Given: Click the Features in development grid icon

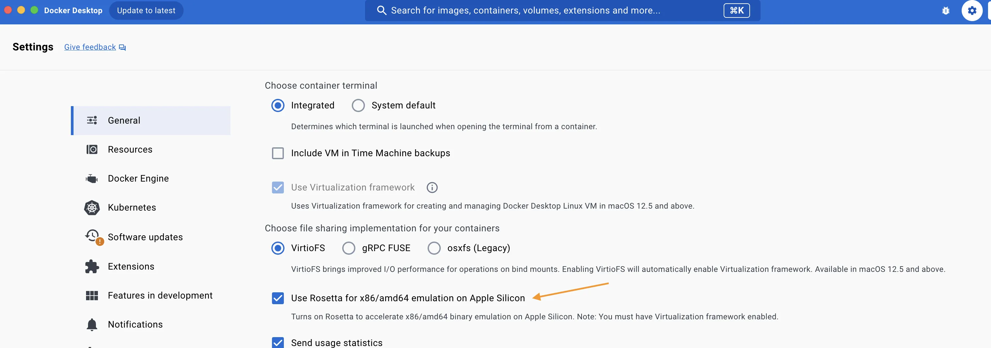Looking at the screenshot, I should point(92,296).
